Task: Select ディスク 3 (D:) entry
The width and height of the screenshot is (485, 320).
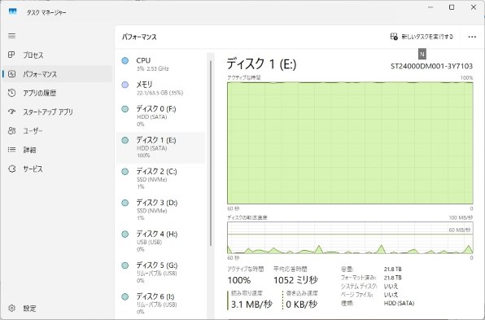Action: [x=160, y=210]
